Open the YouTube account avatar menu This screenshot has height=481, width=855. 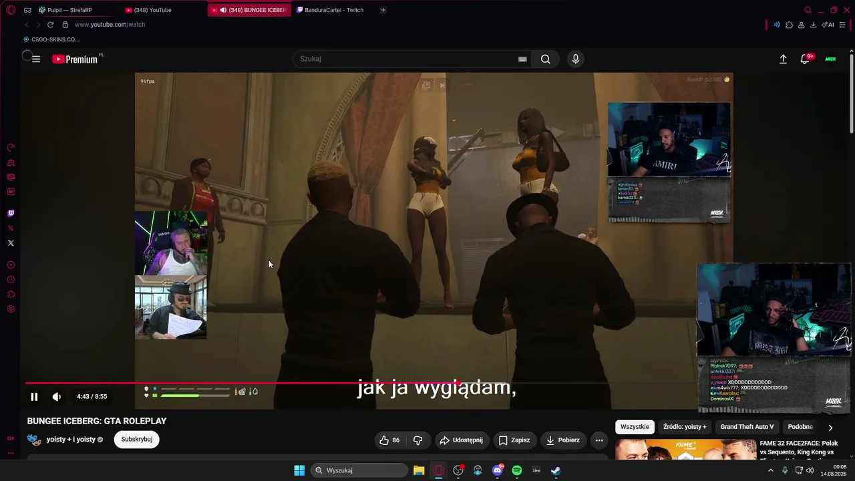coord(830,59)
